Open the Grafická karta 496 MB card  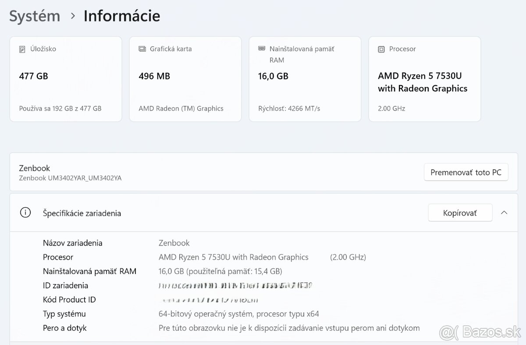pyautogui.click(x=185, y=79)
